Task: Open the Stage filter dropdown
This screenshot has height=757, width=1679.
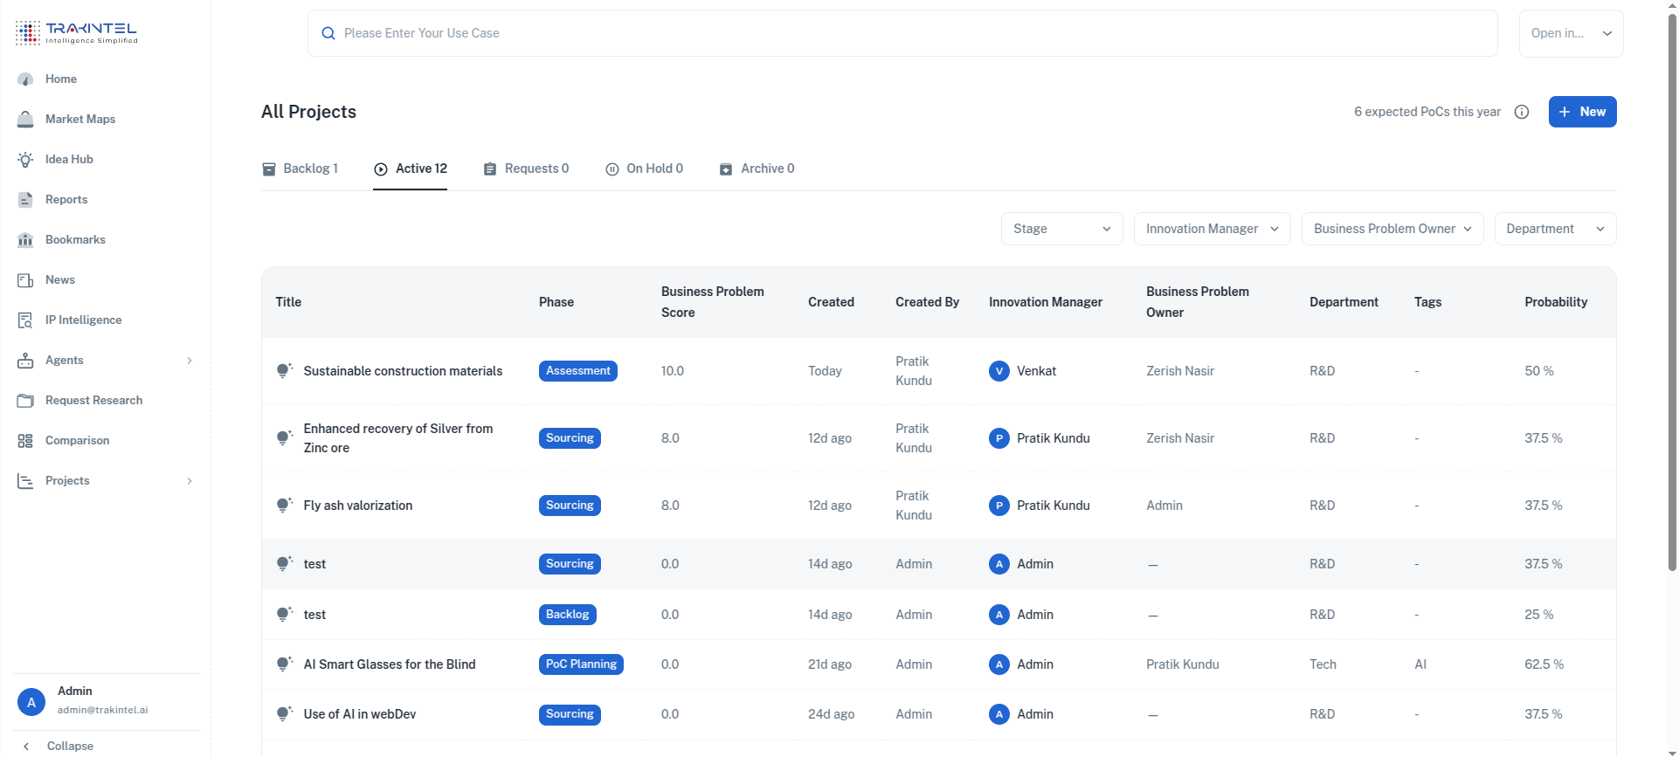Action: point(1061,229)
